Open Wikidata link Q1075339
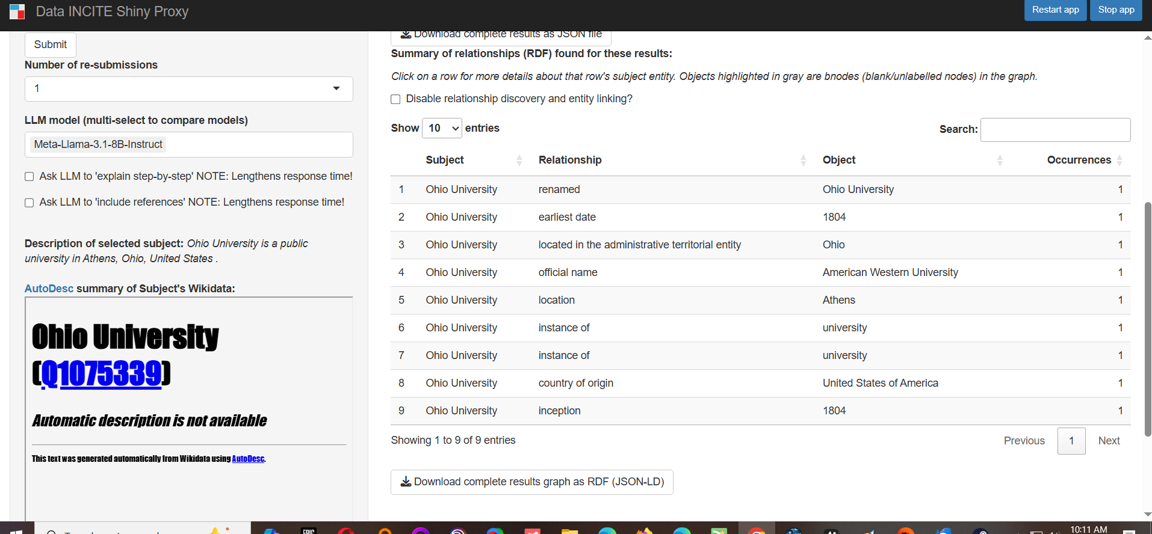Image resolution: width=1152 pixels, height=534 pixels. pyautogui.click(x=102, y=374)
